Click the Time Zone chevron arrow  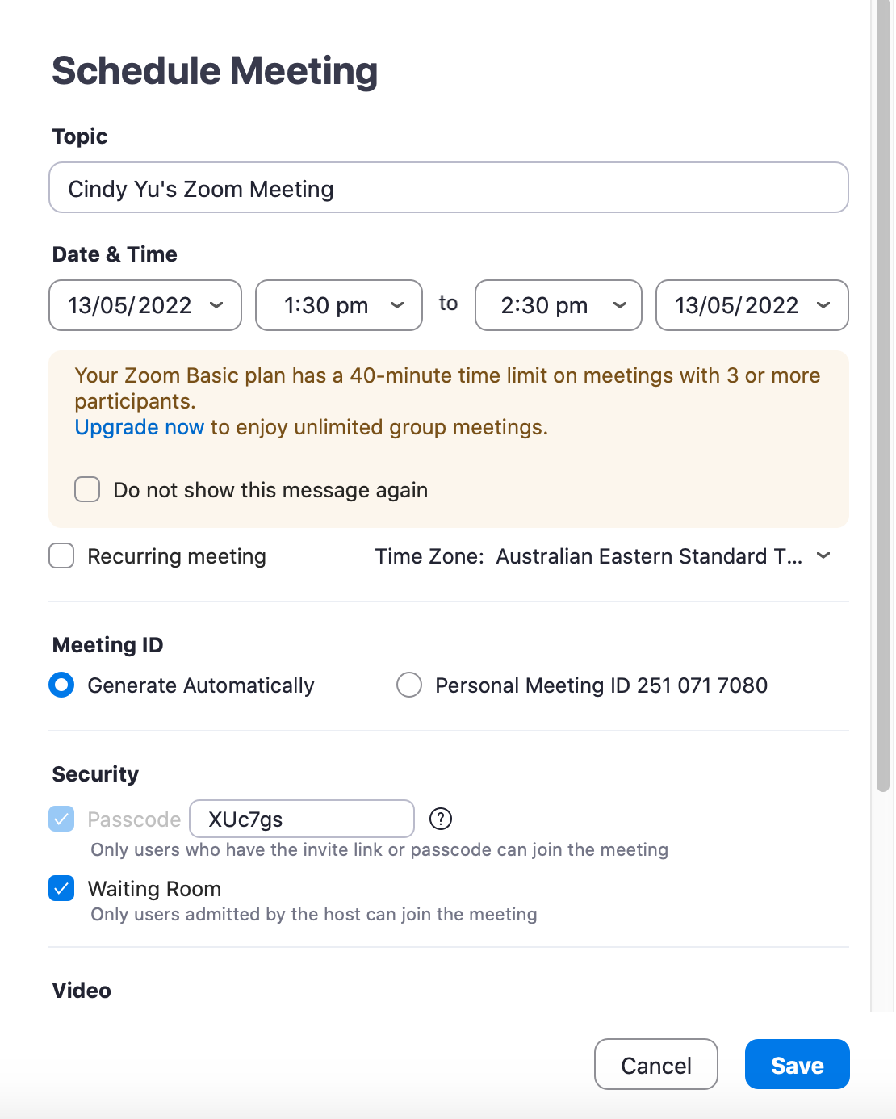pyautogui.click(x=823, y=555)
